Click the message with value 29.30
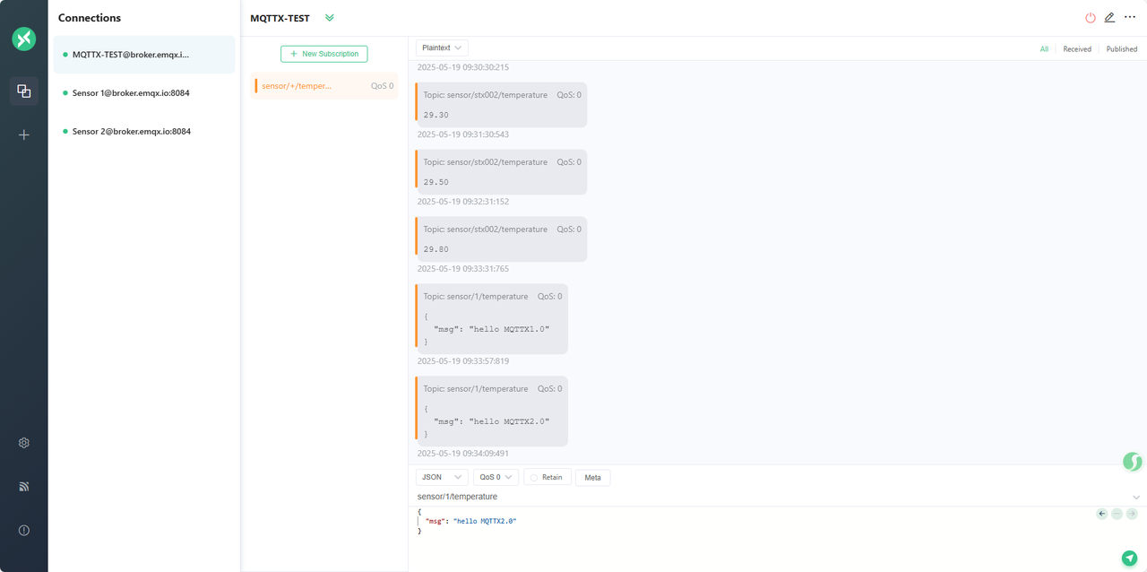Screen dimensions: 1147x572 [x=501, y=105]
